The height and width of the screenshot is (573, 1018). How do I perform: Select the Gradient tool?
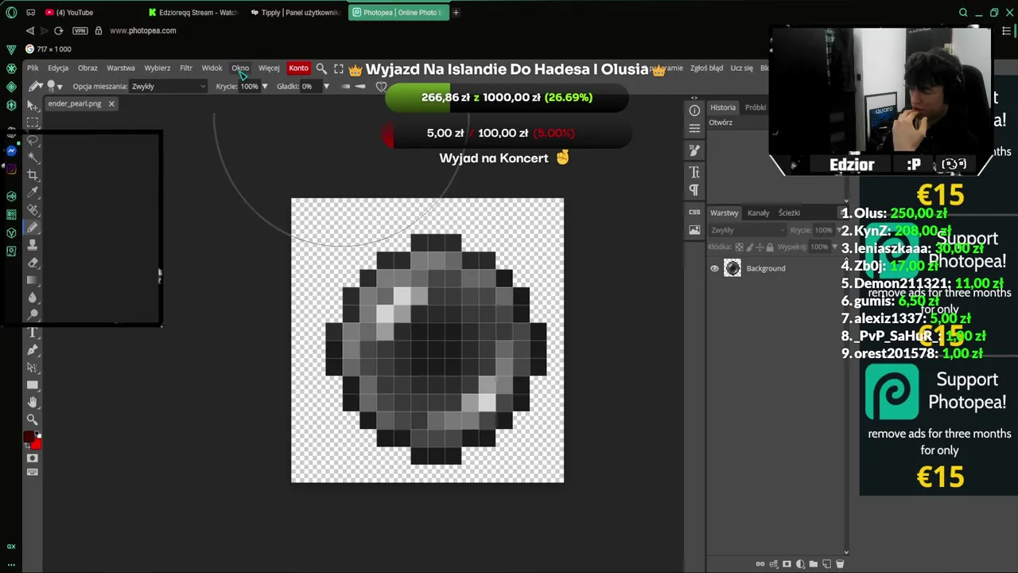(33, 279)
